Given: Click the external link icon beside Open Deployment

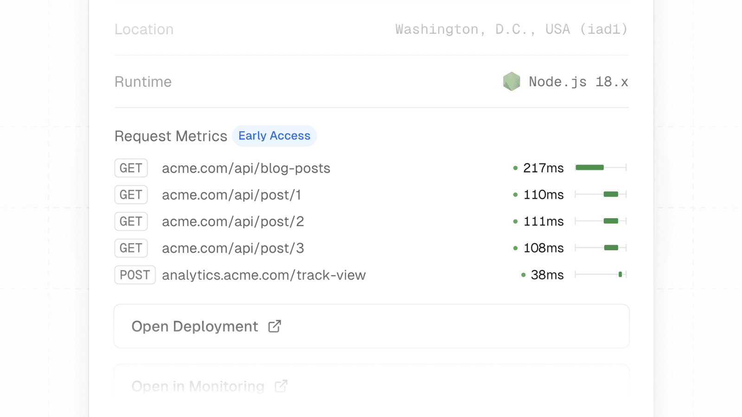Looking at the screenshot, I should click(x=275, y=326).
